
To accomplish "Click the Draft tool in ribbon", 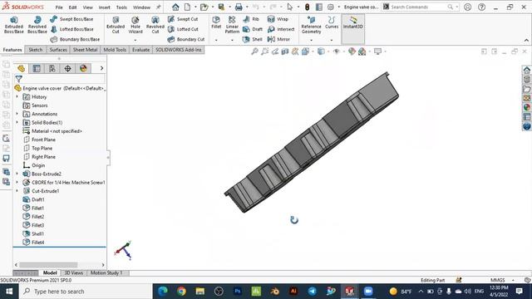I will pyautogui.click(x=253, y=29).
